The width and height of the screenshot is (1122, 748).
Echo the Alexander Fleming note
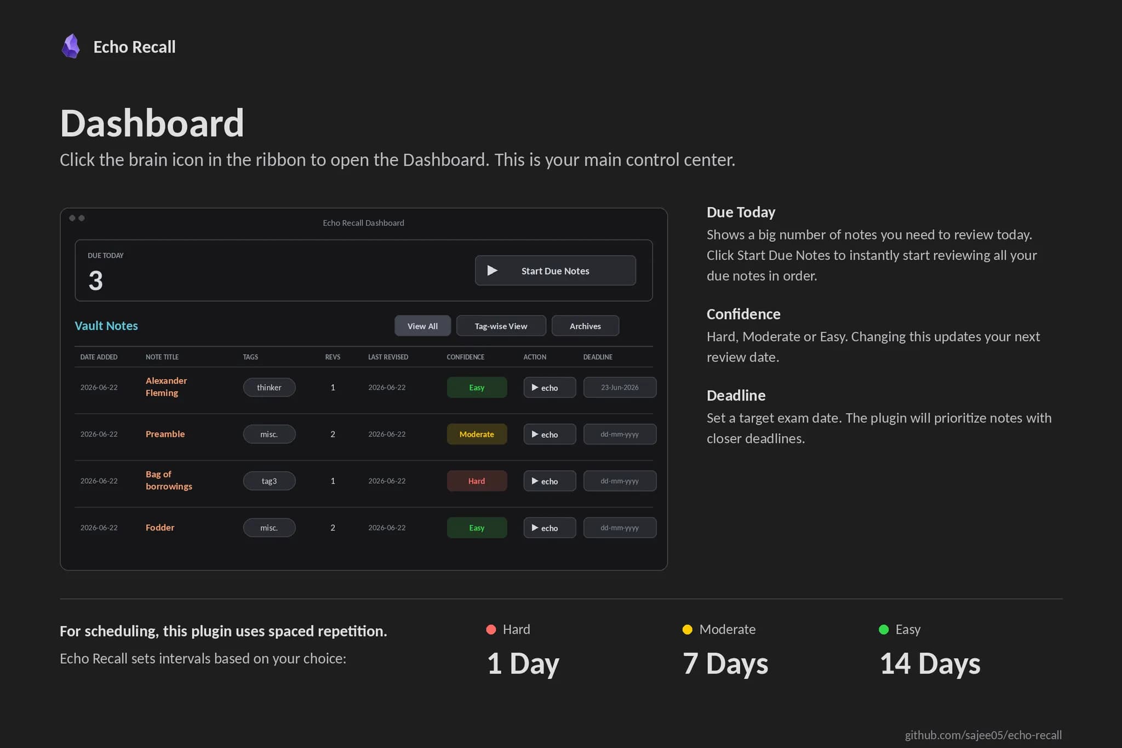(x=549, y=387)
